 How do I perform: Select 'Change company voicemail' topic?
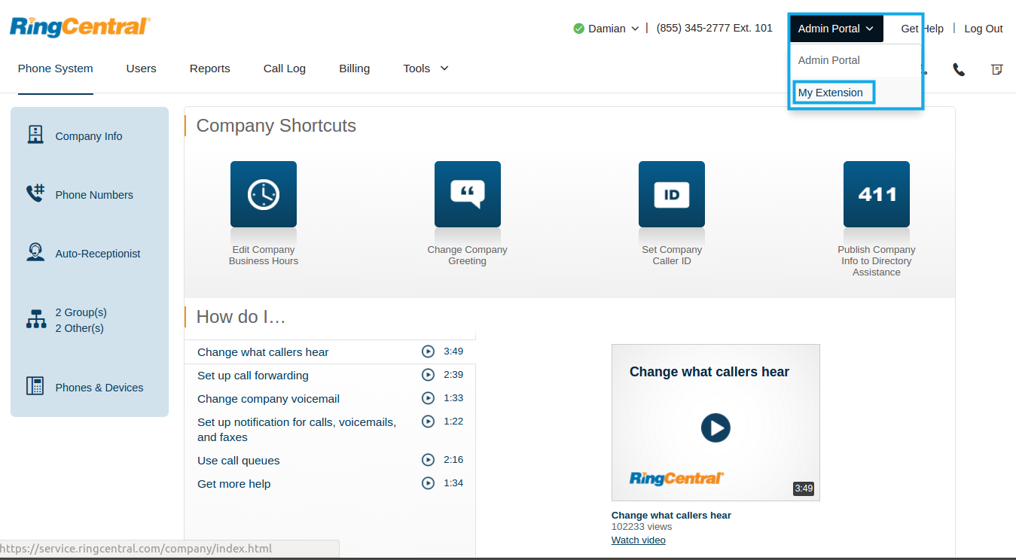(x=268, y=399)
